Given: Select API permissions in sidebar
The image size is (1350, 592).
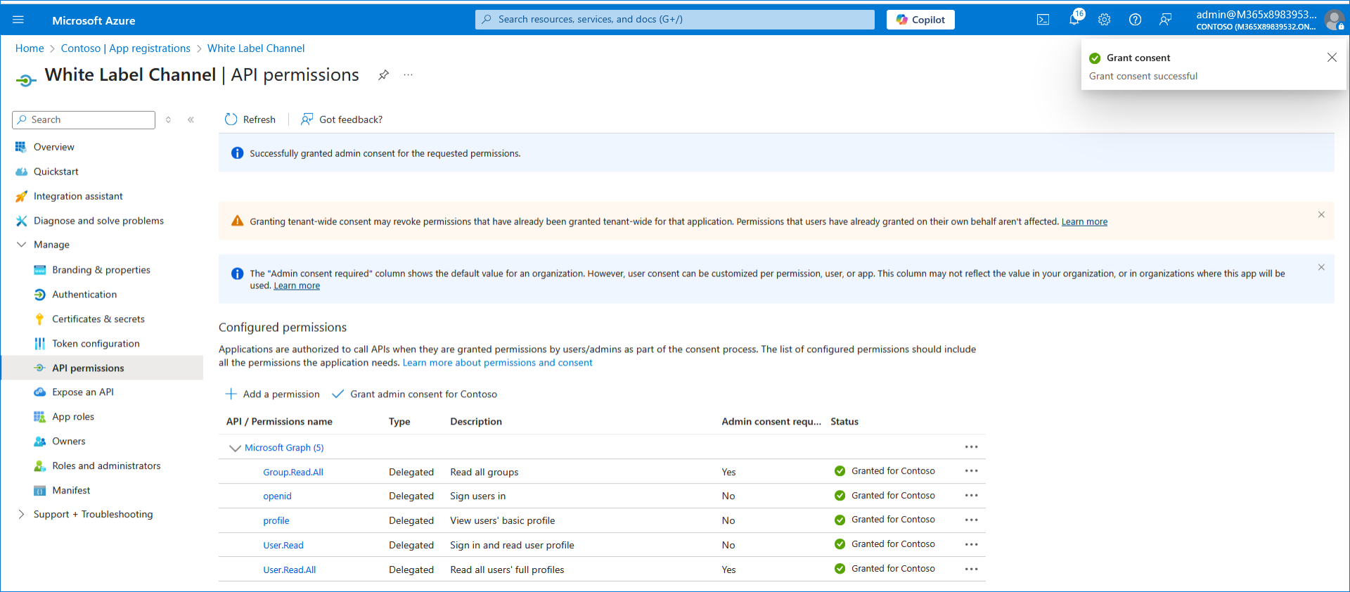Looking at the screenshot, I should [102, 368].
